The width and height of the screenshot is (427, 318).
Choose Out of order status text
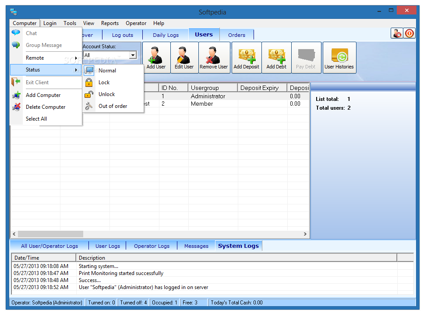pos(113,106)
